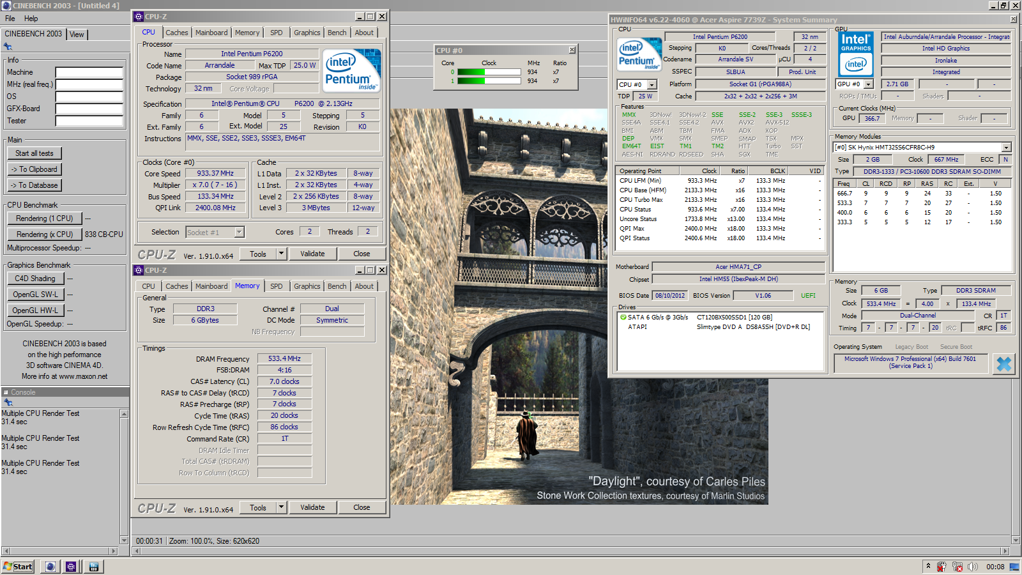
Task: Open Mainboard tab in upper CPU-Z window
Action: coord(211,33)
